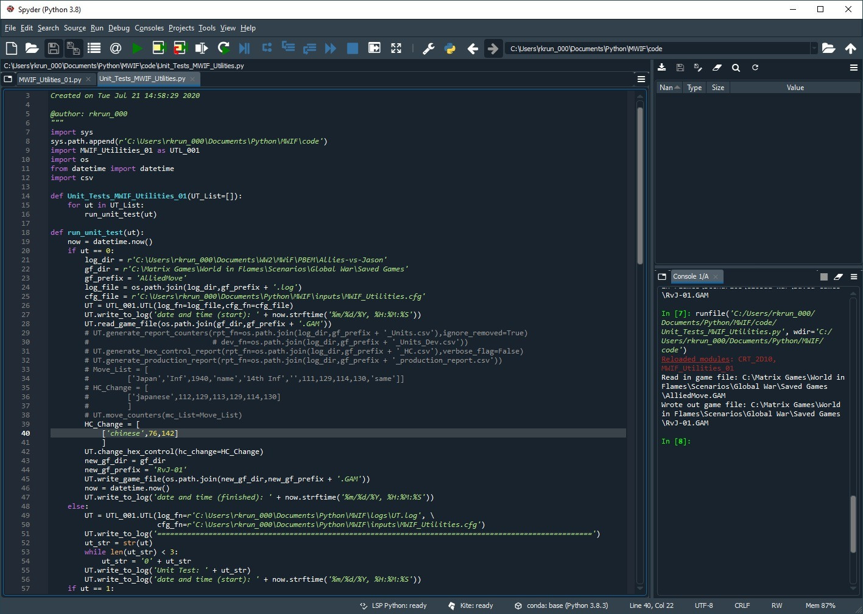Click Run current cell icon

tap(158, 48)
